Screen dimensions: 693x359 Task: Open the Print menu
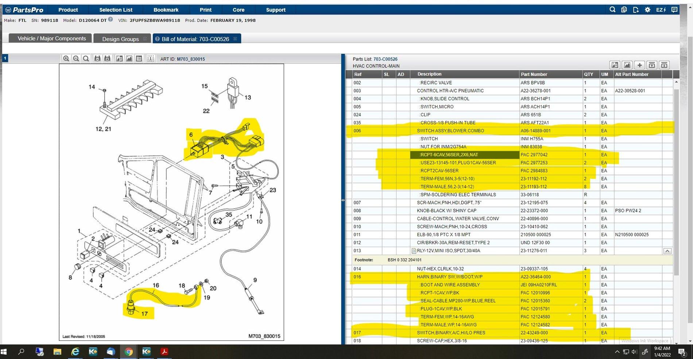(206, 10)
